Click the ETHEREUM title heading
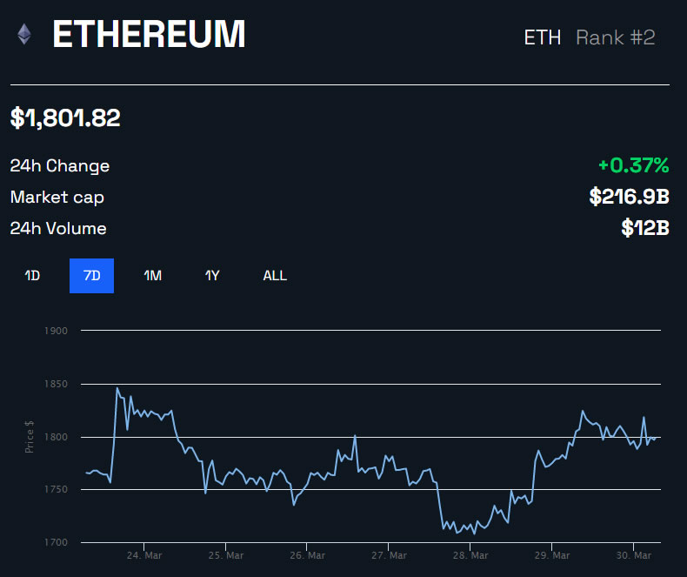Image resolution: width=687 pixels, height=577 pixels. click(149, 35)
